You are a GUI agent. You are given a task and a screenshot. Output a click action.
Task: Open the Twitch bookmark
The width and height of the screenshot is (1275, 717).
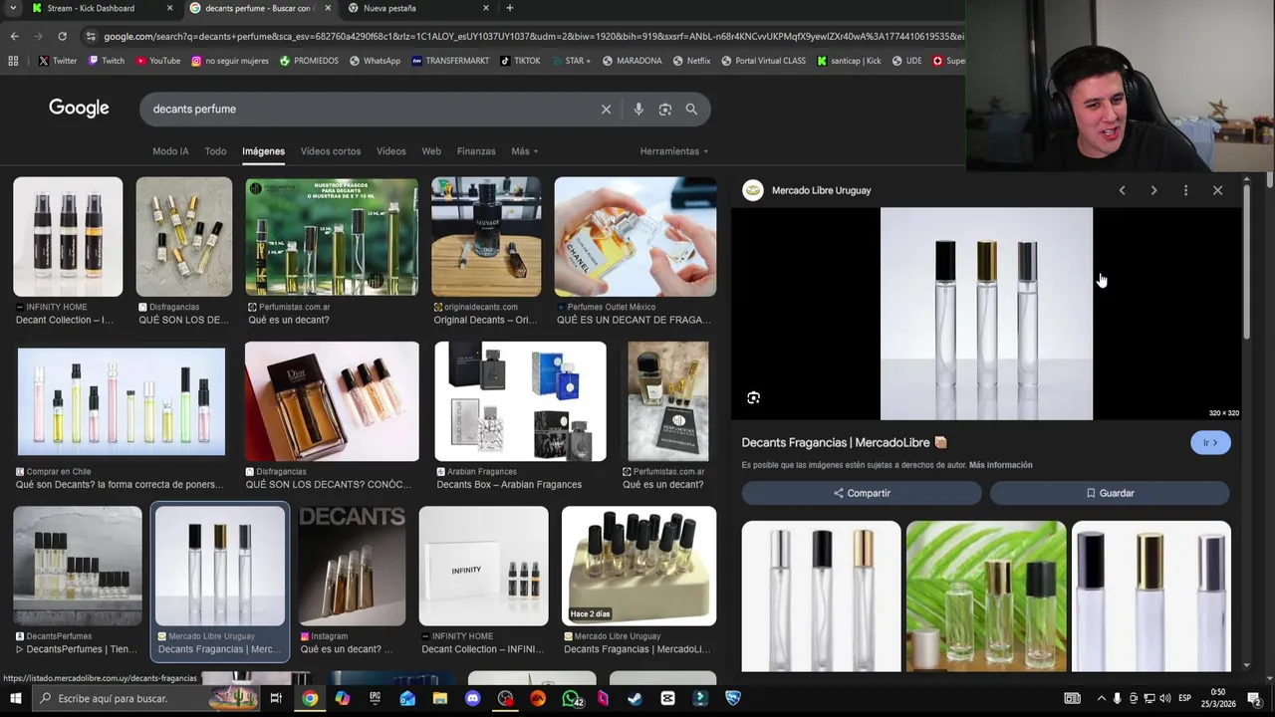click(x=107, y=61)
